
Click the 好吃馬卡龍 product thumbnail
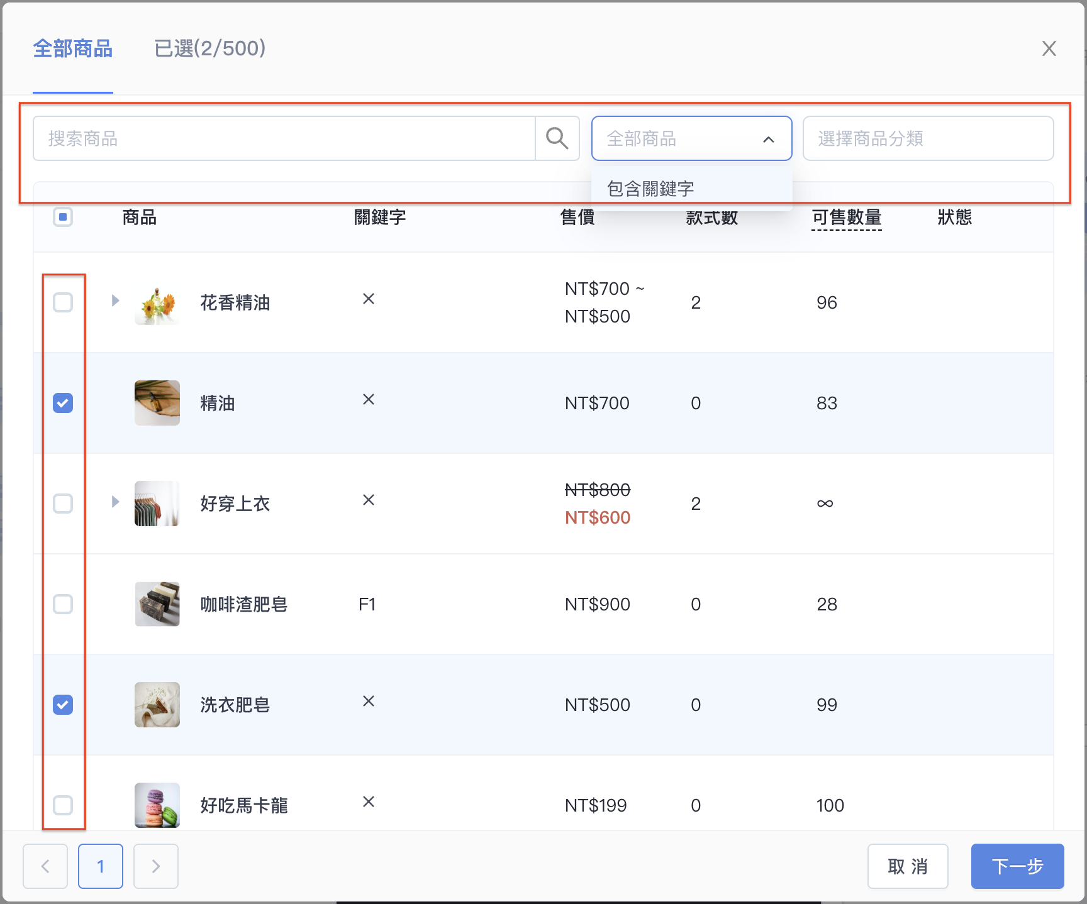tap(157, 805)
